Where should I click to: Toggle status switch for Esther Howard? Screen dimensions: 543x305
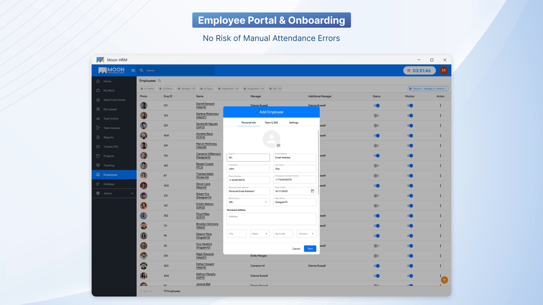tap(376, 266)
